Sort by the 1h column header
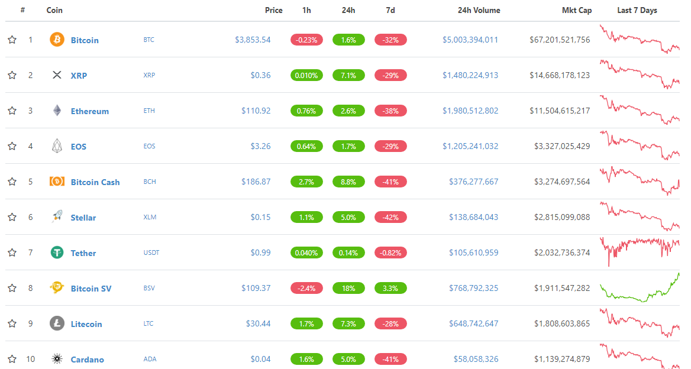This screenshot has width=691, height=369. tap(306, 10)
